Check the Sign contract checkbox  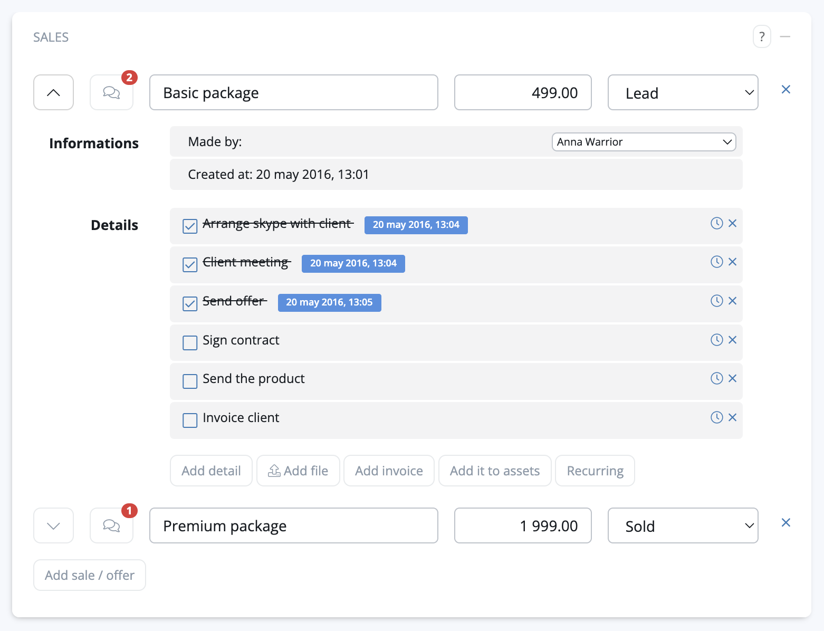tap(190, 342)
